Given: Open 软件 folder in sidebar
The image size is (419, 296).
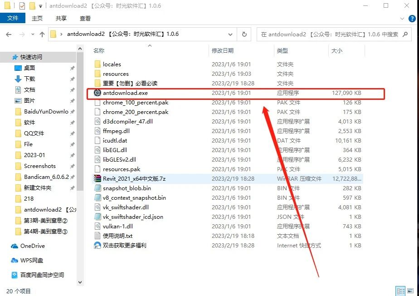Looking at the screenshot, I should click(29, 122).
